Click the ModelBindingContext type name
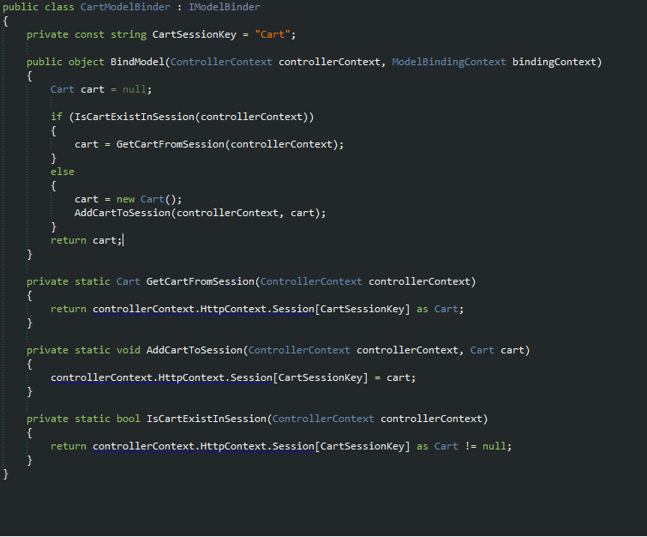Screen dimensions: 647x537 [x=449, y=62]
